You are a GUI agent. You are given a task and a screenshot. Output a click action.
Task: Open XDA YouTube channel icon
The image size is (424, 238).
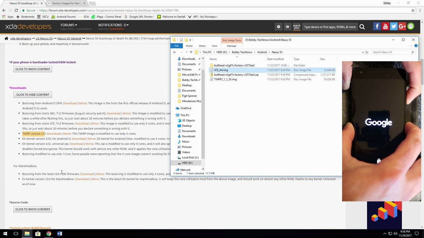tap(385, 27)
